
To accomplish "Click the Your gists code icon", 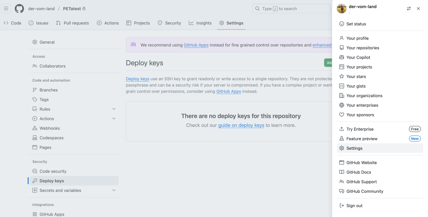I will pos(342,86).
